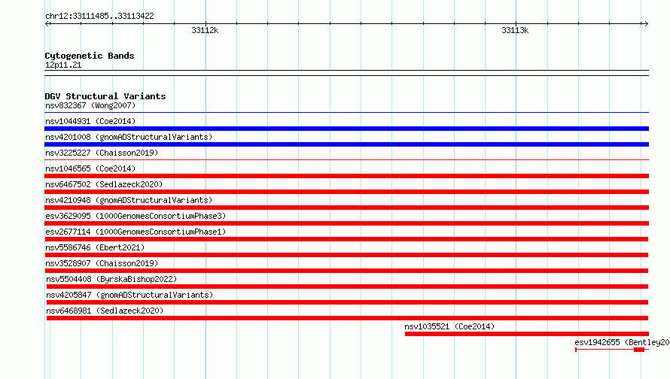670x379 pixels.
Task: Open nsv1044931 (Coe2014) variant label
Action: tap(90, 121)
